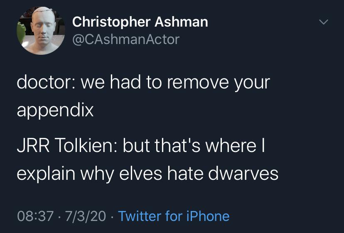Click the word "explain" in the last line

(x=46, y=174)
